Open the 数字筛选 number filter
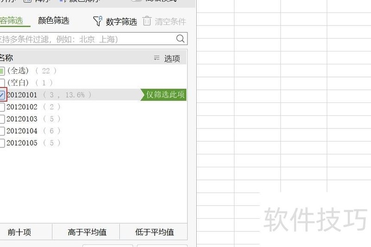Screen dimensions: 371x247 (x=115, y=21)
